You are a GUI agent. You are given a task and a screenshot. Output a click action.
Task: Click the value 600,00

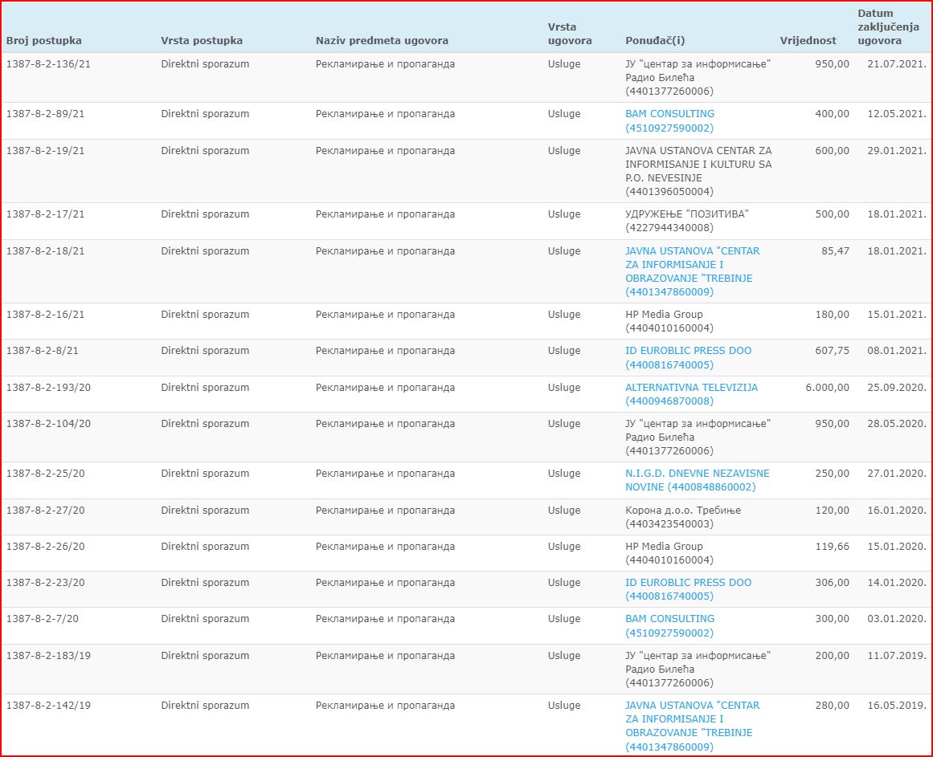[832, 151]
